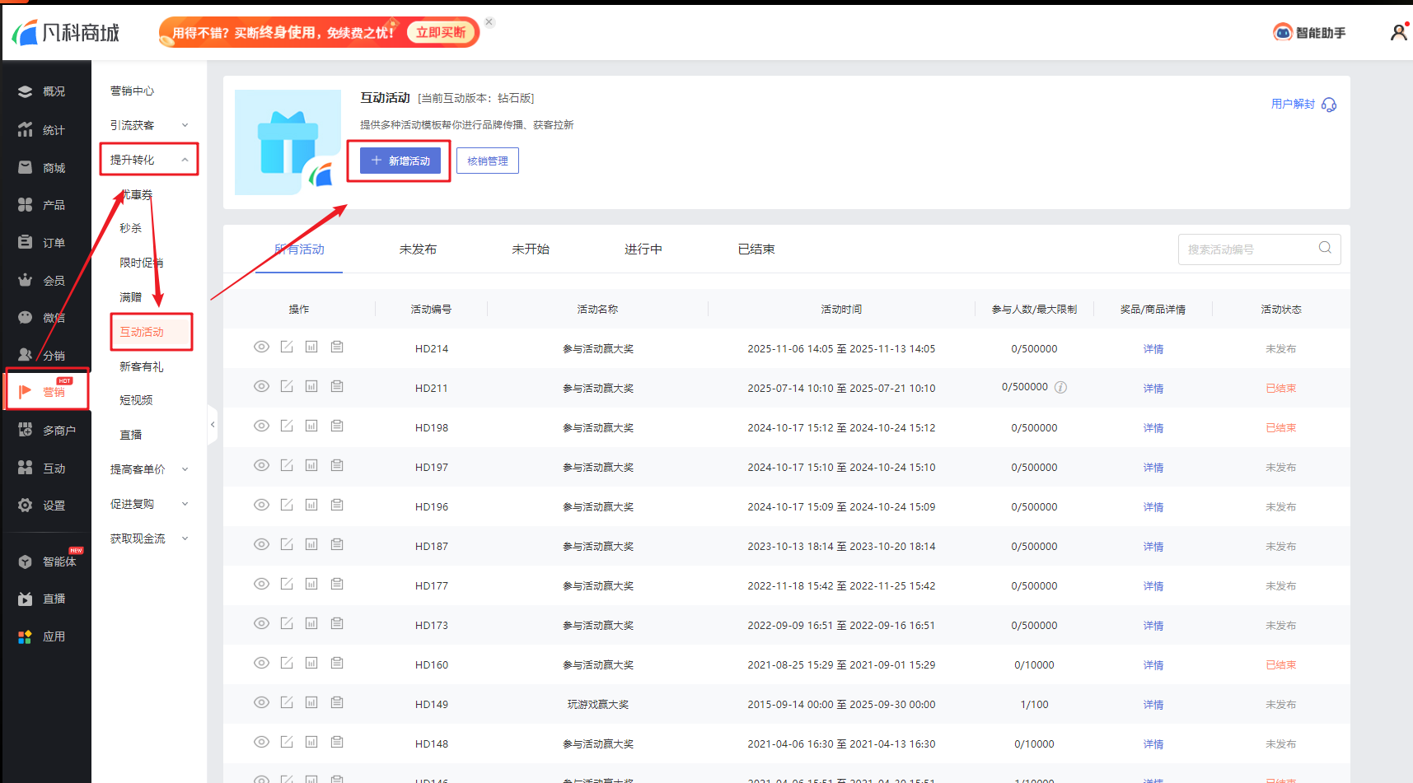The height and width of the screenshot is (783, 1413).
Task: Focus the 搜索活动编号 search field
Action: coord(1248,249)
